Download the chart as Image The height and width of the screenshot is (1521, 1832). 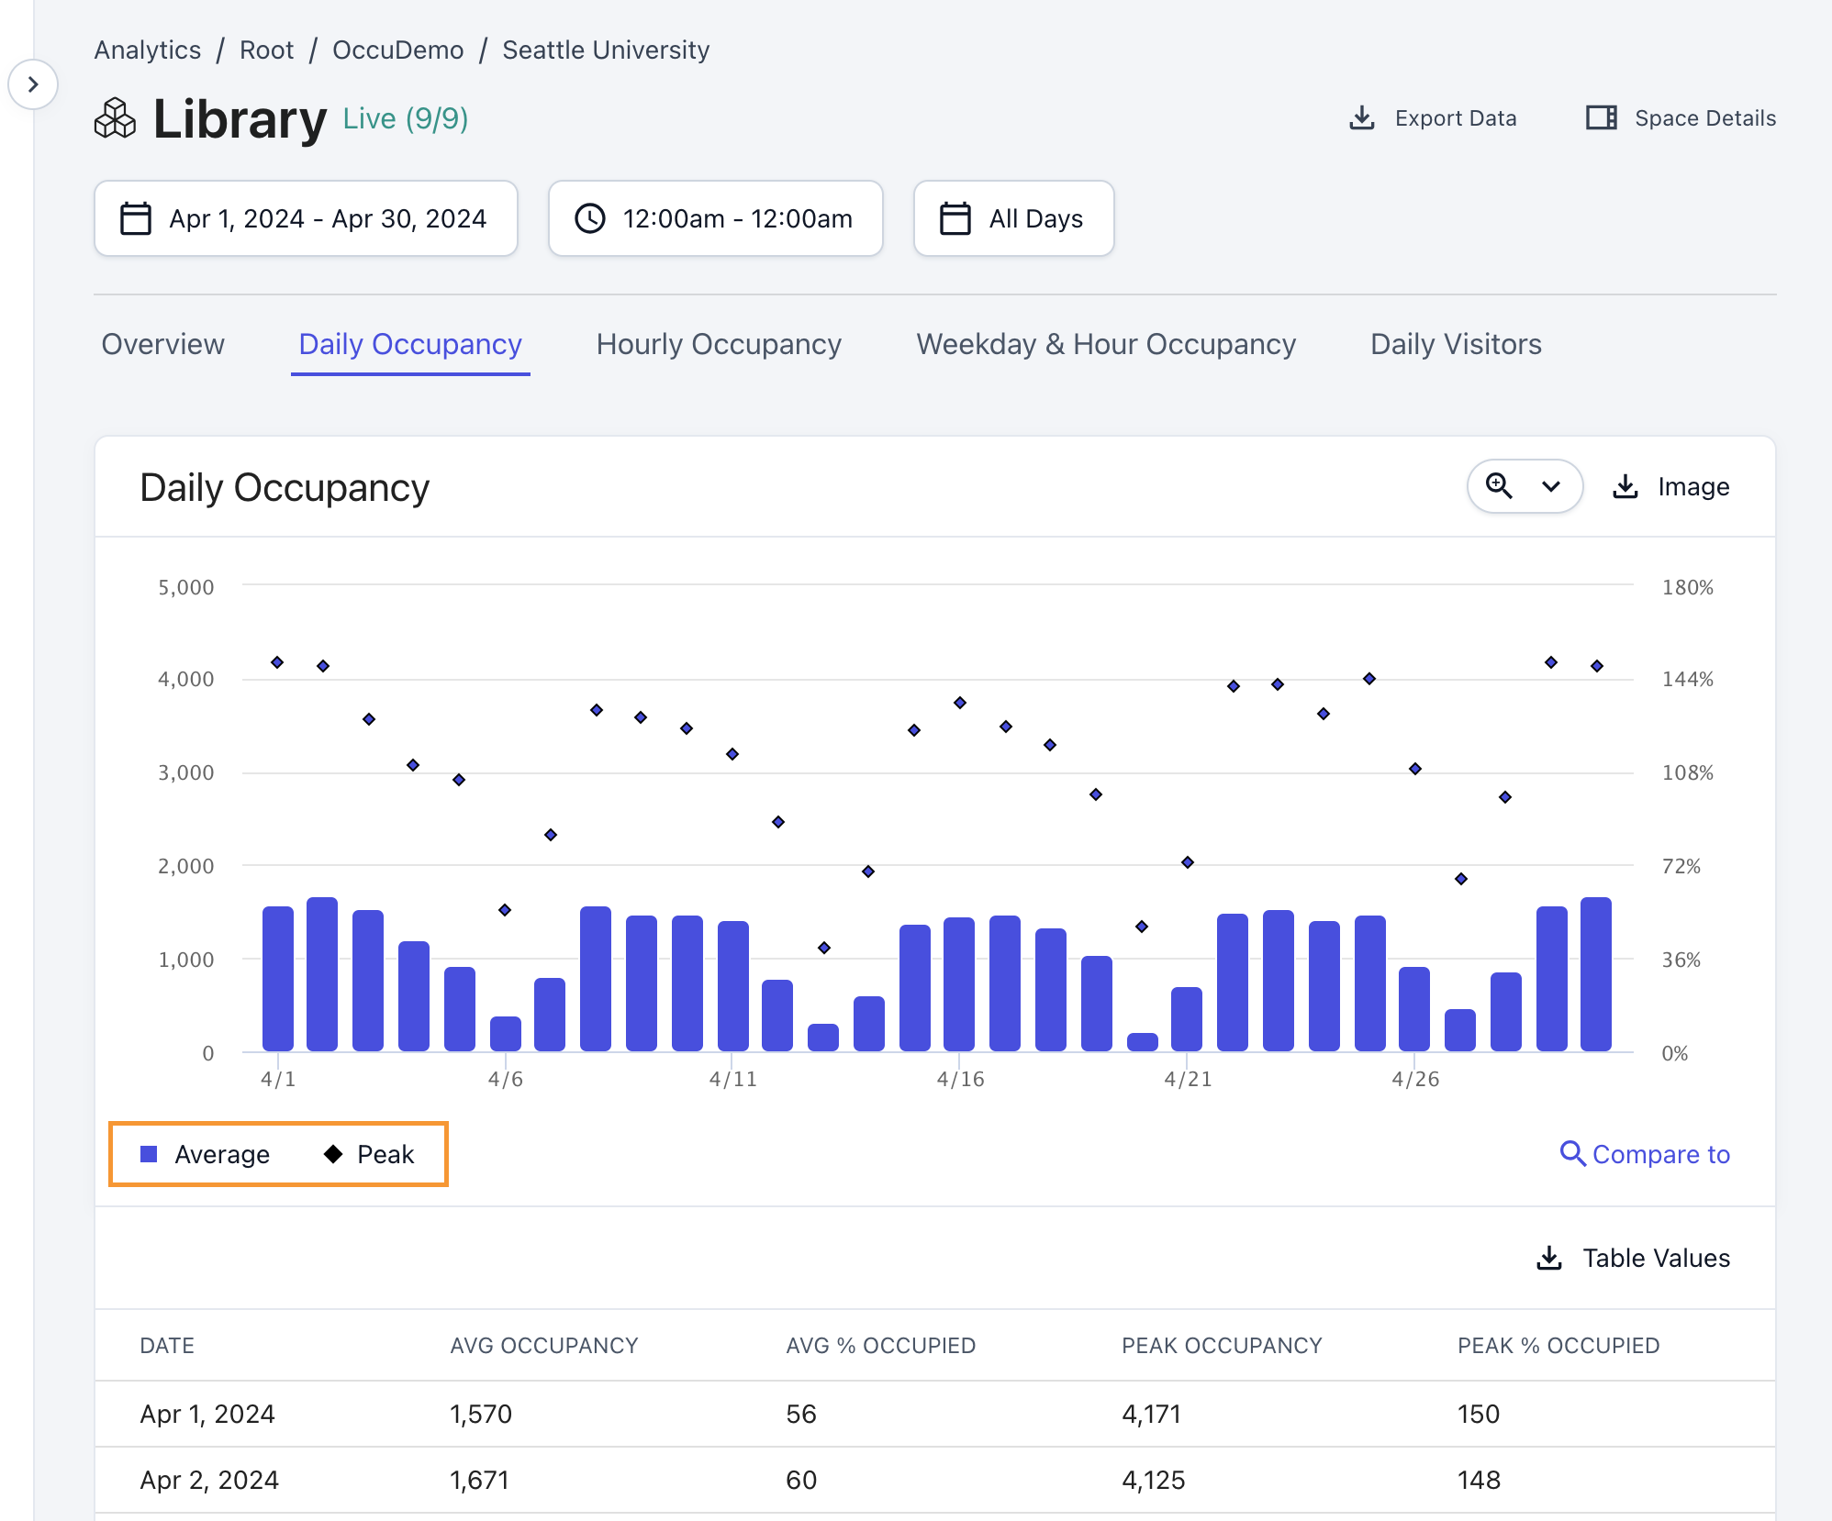coord(1672,486)
